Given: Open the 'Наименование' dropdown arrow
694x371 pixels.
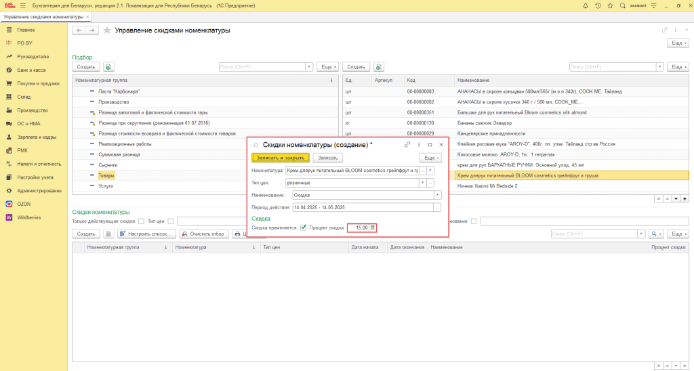Looking at the screenshot, I should [437, 195].
